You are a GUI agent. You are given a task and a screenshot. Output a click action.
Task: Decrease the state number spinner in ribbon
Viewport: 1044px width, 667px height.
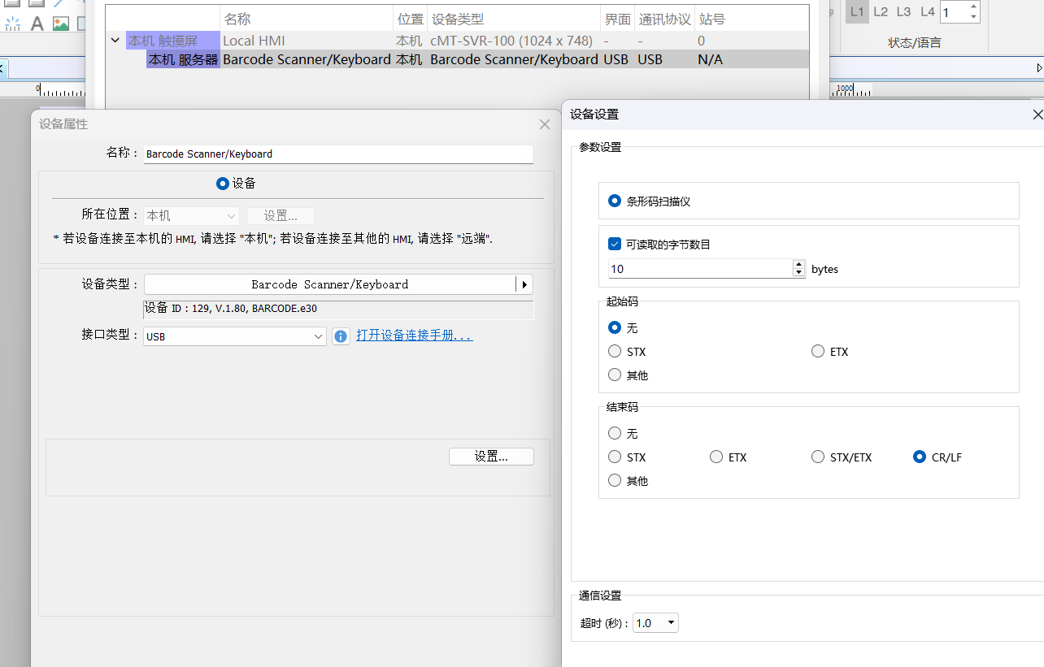point(974,16)
